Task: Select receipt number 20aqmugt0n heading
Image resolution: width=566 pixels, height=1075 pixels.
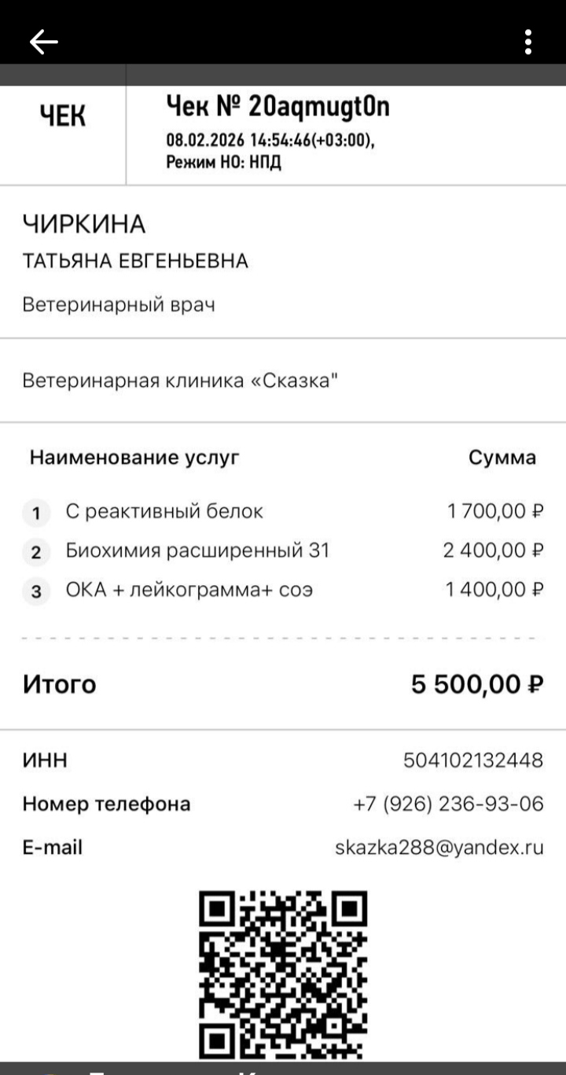Action: coord(277,105)
